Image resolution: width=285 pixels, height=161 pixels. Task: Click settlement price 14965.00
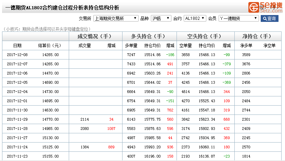pos(50,129)
